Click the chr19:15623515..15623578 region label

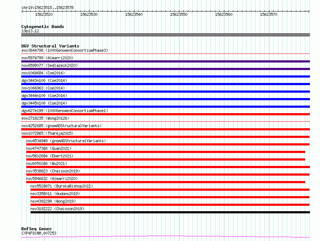click(x=47, y=8)
